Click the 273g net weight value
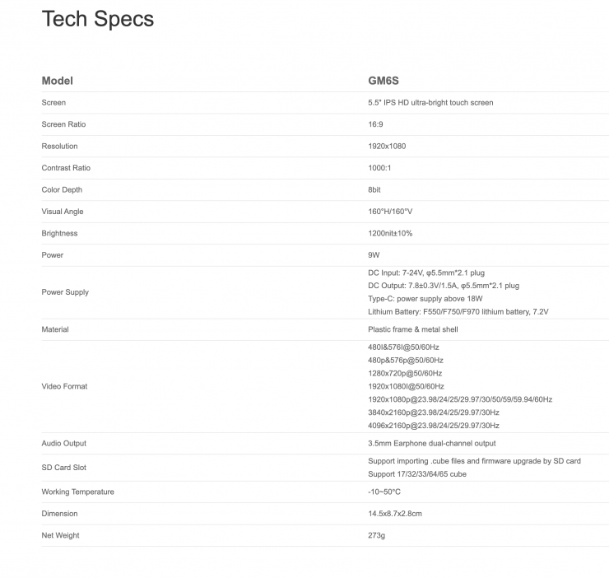 click(376, 536)
